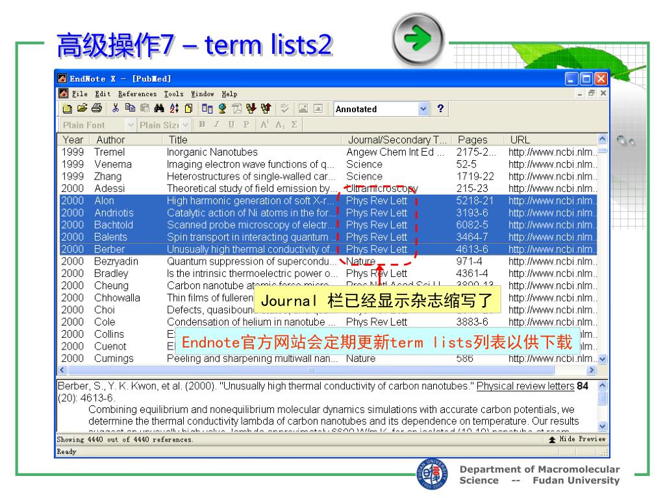
Task: Click the Print icon in toolbar
Action: (97, 109)
